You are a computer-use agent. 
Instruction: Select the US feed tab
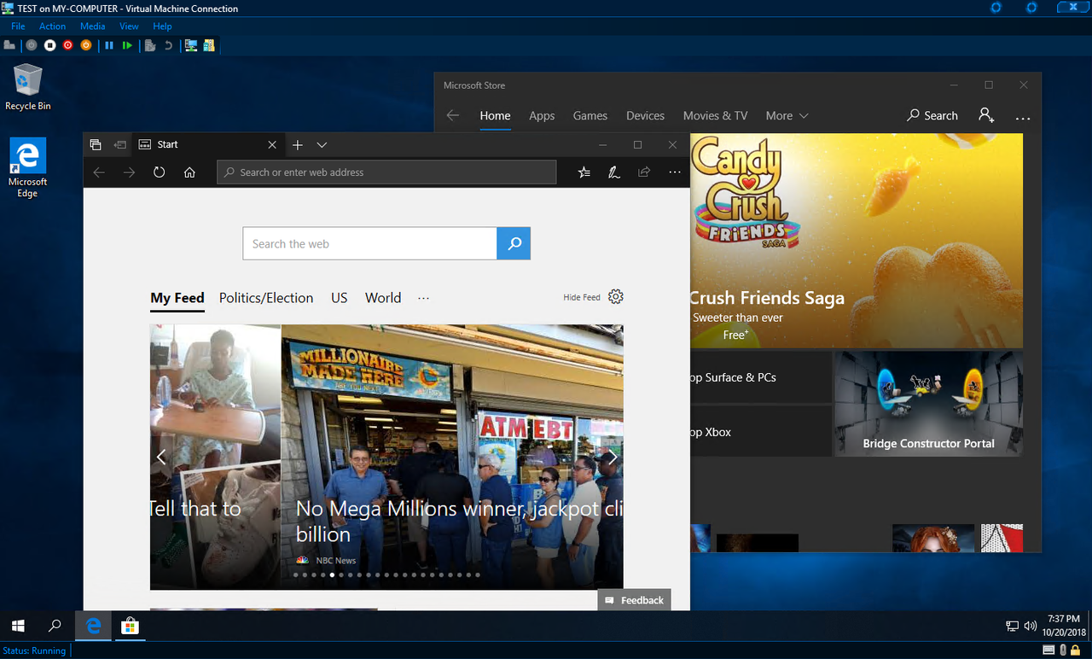tap(340, 298)
